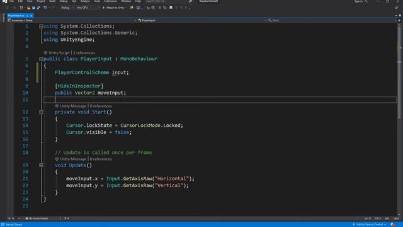
Task: Open the Analyze menu
Action: point(85,1)
